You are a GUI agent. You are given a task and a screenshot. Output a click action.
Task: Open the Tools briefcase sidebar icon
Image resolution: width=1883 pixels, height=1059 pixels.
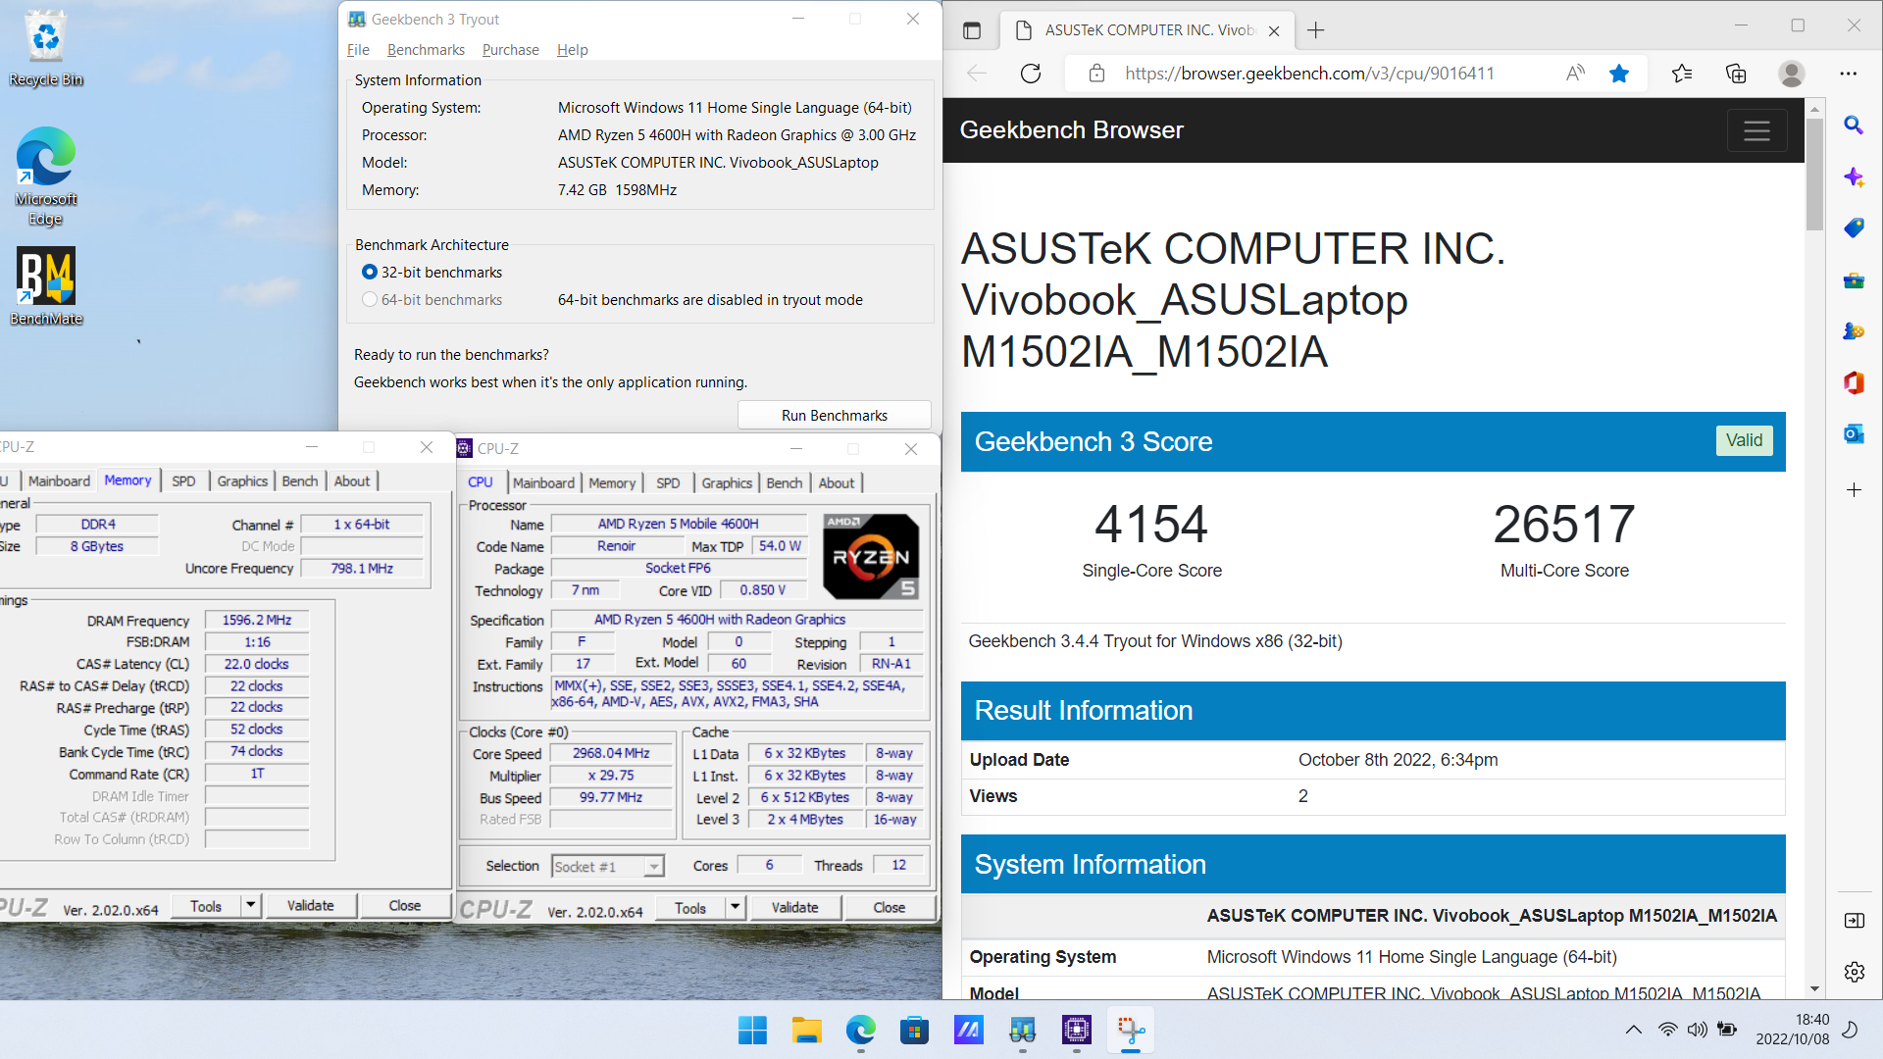click(1854, 280)
